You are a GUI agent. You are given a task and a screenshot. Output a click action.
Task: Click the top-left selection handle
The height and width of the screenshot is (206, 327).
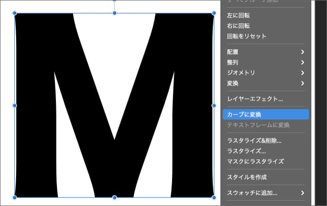(x=15, y=13)
